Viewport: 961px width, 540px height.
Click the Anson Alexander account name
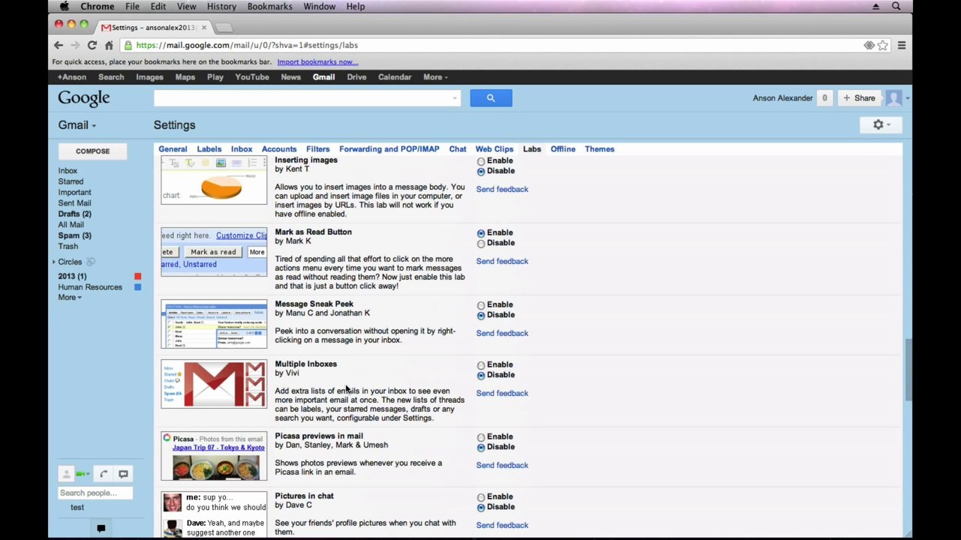pos(782,98)
